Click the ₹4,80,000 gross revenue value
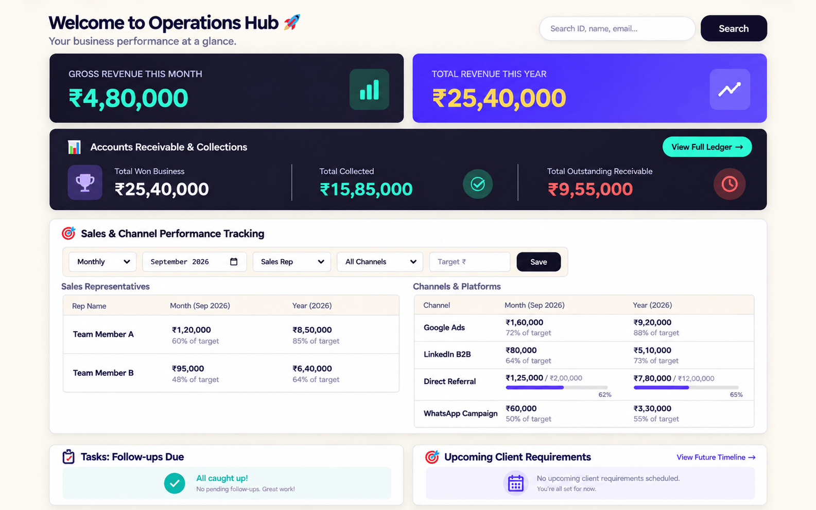 tap(128, 98)
